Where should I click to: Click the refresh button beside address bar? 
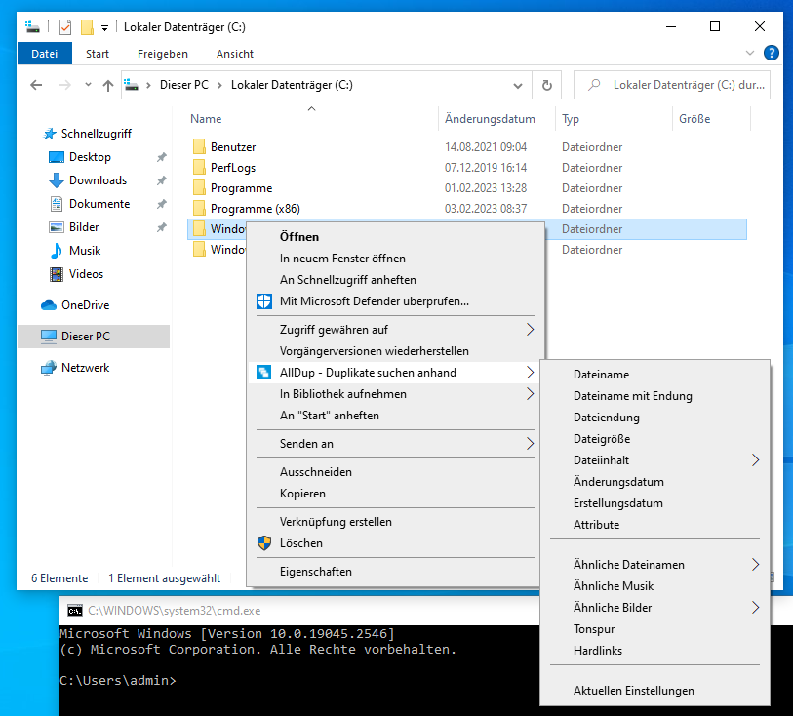tap(547, 85)
